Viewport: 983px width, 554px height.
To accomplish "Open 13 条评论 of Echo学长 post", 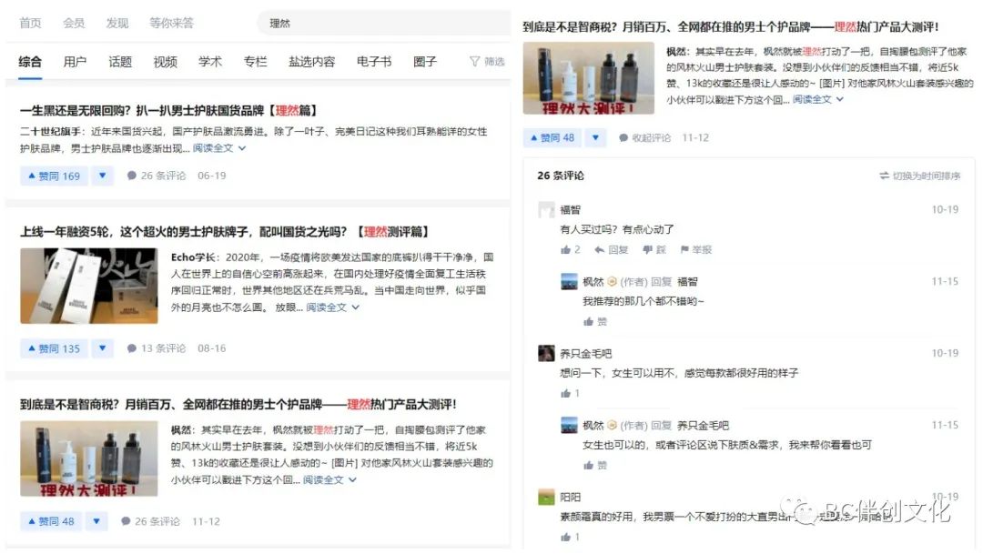I will tap(157, 348).
